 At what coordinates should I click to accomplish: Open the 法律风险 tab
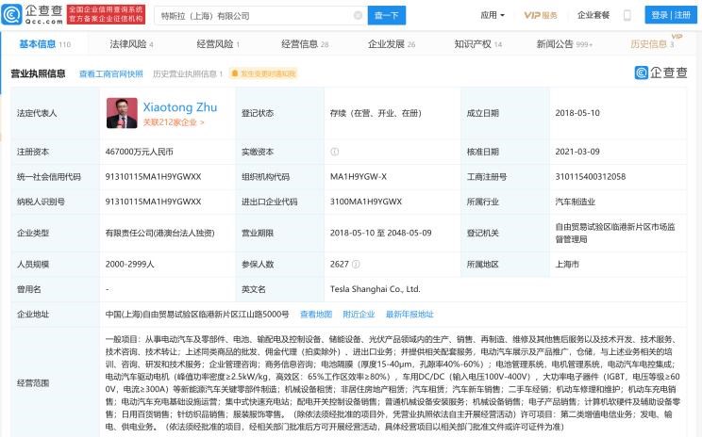(x=132, y=43)
